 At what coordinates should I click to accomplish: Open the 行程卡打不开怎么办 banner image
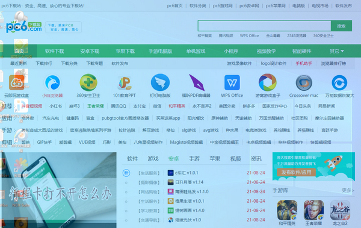pyautogui.click(x=59, y=190)
